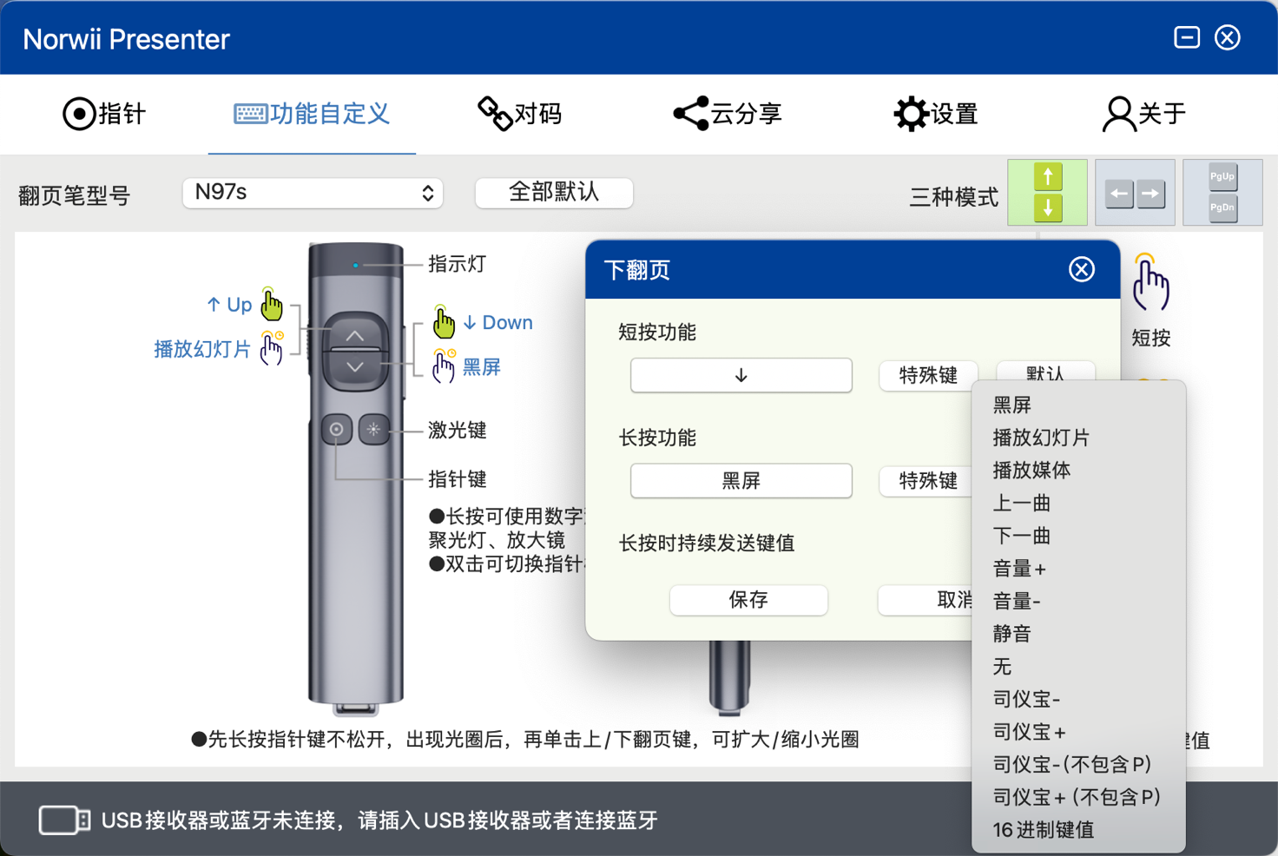Click the 取消 cancel button
The width and height of the screenshot is (1278, 856).
(926, 600)
